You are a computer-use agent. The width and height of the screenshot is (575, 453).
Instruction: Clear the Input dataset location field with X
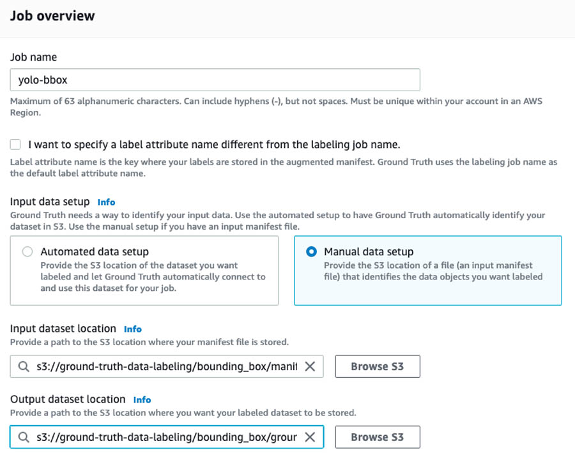[310, 366]
